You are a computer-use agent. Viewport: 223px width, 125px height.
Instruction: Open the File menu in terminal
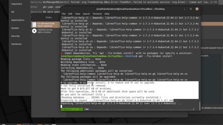pyautogui.click(x=63, y=14)
